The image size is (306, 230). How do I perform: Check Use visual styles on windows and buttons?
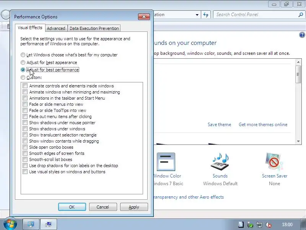25,171
